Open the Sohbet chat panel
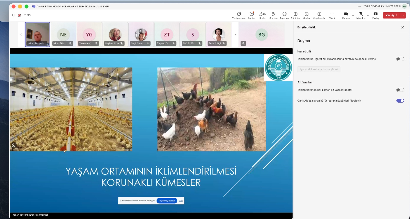 pyautogui.click(x=252, y=15)
